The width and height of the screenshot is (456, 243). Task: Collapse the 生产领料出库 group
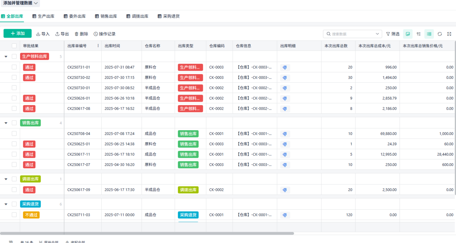pyautogui.click(x=6, y=57)
